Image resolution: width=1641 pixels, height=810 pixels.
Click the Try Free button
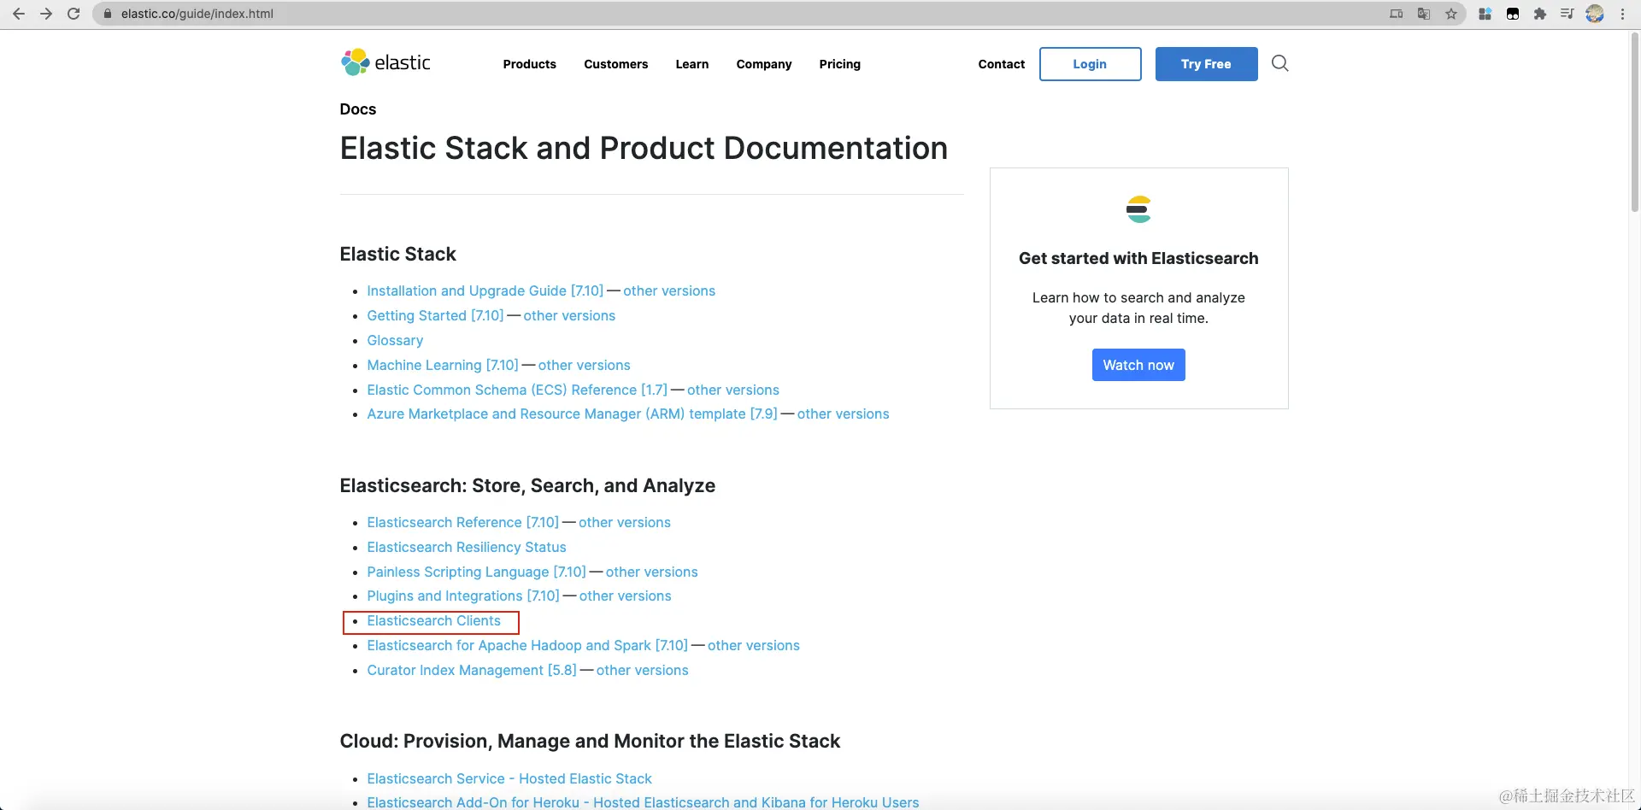click(1206, 64)
